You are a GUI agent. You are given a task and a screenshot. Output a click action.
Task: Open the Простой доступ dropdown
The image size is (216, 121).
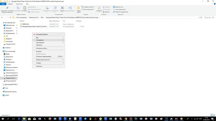point(88,9)
